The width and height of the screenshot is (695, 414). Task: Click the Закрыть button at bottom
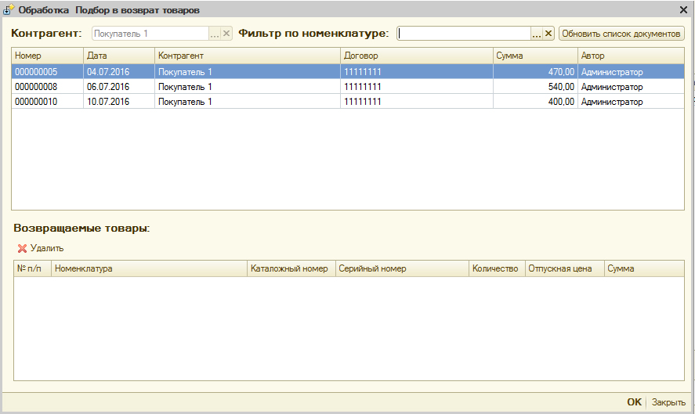pyautogui.click(x=668, y=402)
